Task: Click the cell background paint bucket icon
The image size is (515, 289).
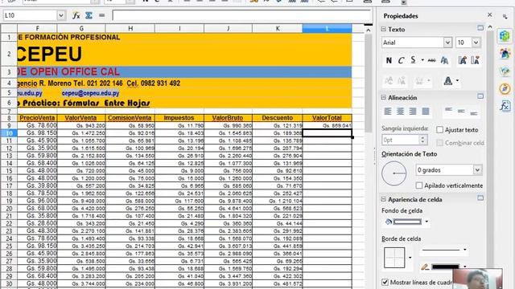Action: (388, 222)
